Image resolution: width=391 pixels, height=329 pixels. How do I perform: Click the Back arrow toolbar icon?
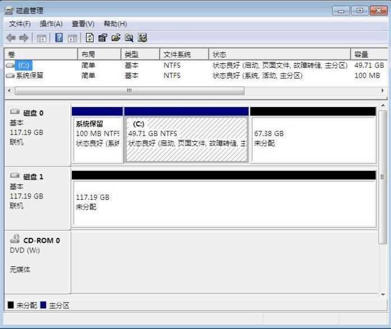(x=11, y=38)
